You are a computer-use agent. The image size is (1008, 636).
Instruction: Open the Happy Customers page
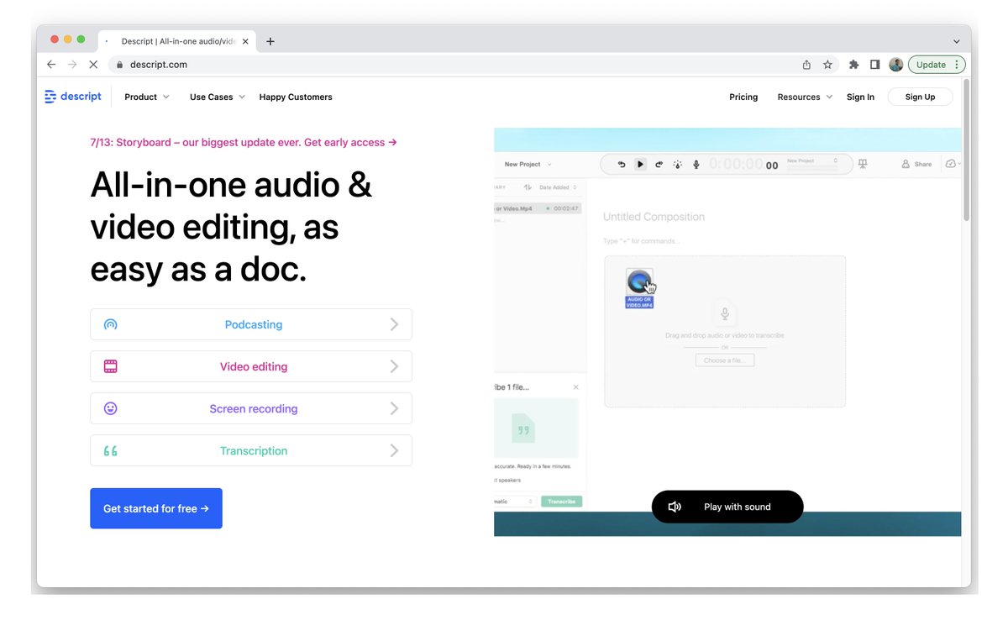click(x=296, y=97)
